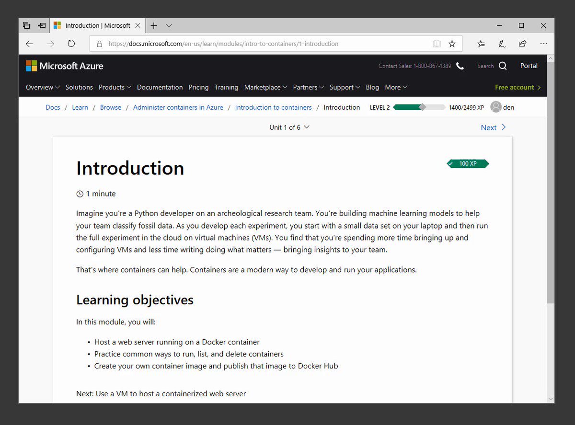Click "Next: Use a VM to host" text
The height and width of the screenshot is (425, 575).
[x=161, y=394]
